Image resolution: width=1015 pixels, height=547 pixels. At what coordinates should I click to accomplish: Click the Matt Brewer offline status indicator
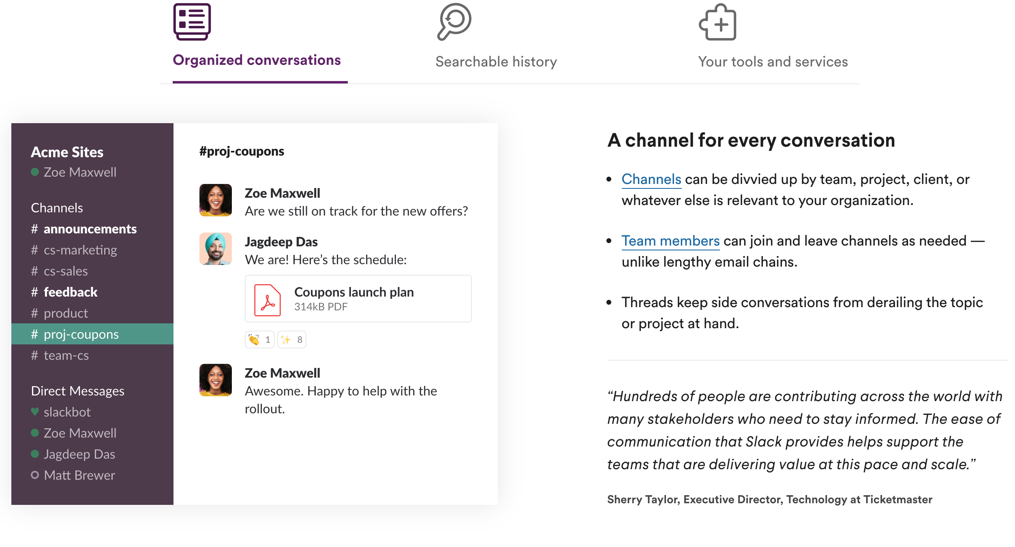(35, 475)
